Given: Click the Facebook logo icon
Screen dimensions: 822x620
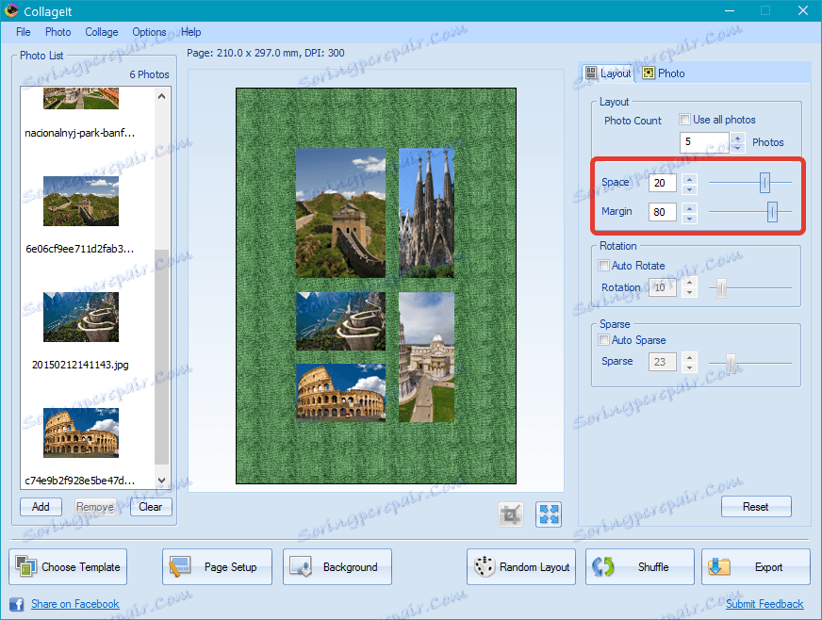Looking at the screenshot, I should (x=17, y=604).
